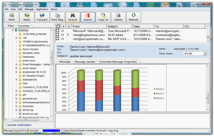Open the File menu

[7, 9]
